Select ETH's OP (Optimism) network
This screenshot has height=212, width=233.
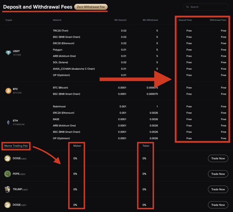61,138
